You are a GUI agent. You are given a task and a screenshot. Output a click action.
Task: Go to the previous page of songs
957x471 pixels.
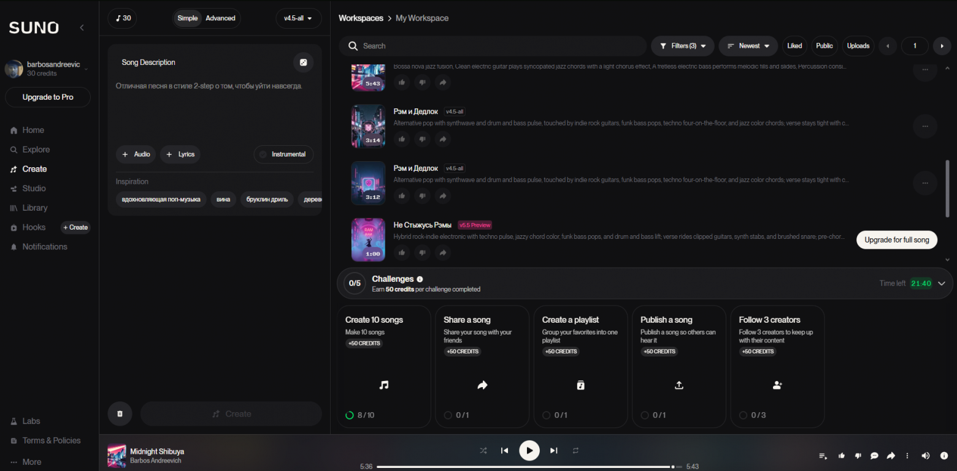tap(888, 46)
